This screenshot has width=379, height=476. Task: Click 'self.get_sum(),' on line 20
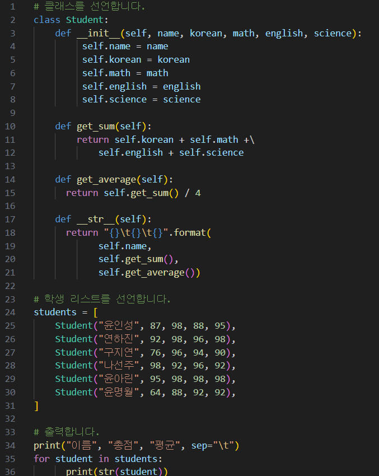(138, 259)
